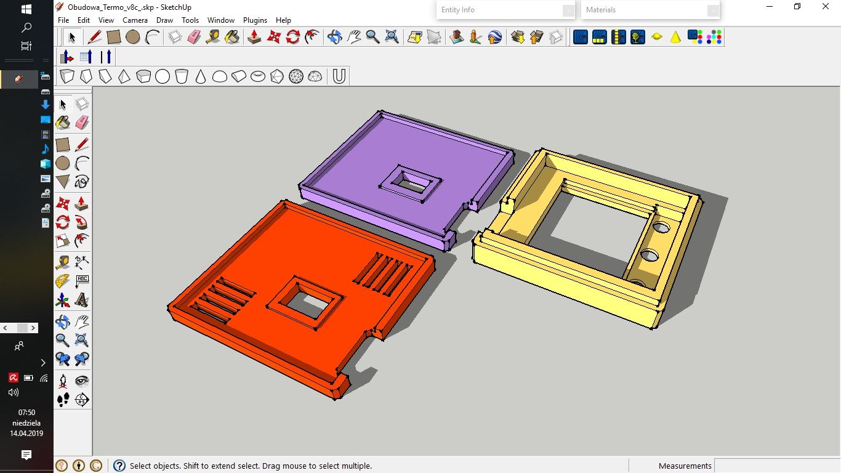Choose the Protractor tool
Viewport: 841px width, 473px height.
pos(63,281)
